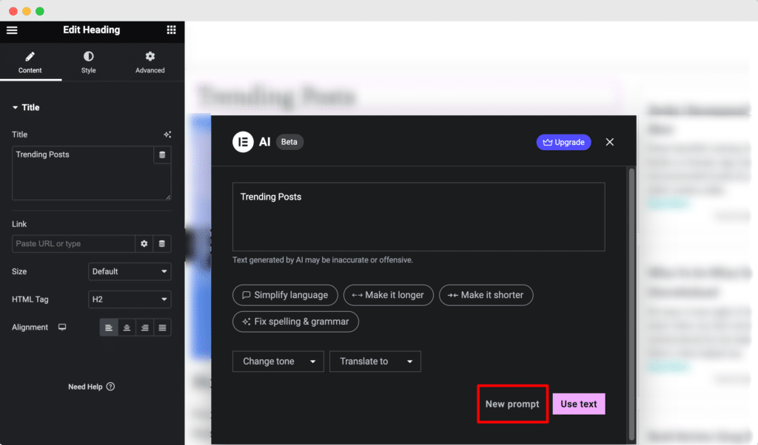The image size is (758, 445).
Task: Open the Translate to dropdown
Action: (x=375, y=361)
